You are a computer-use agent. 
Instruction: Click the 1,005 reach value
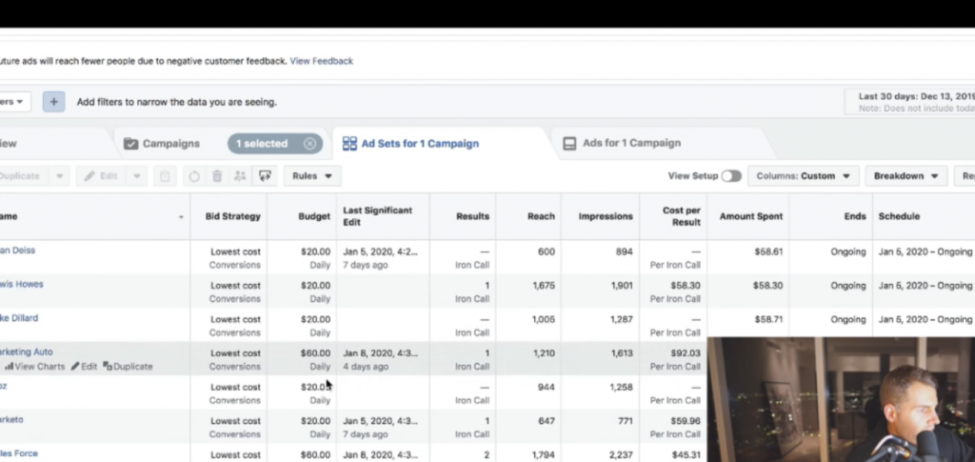click(544, 319)
